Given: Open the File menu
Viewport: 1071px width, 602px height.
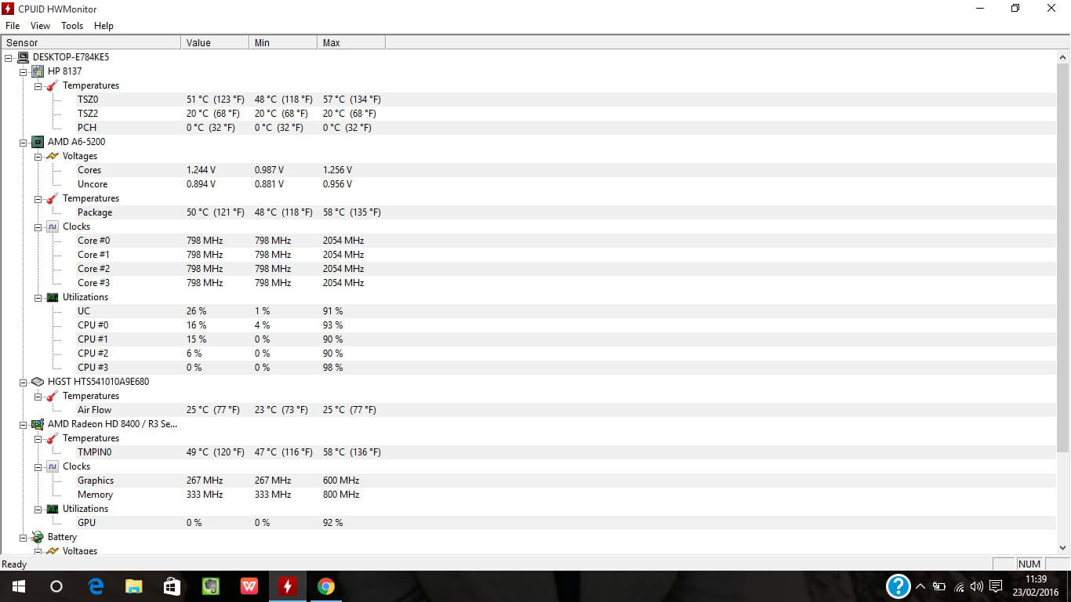Looking at the screenshot, I should 13,26.
